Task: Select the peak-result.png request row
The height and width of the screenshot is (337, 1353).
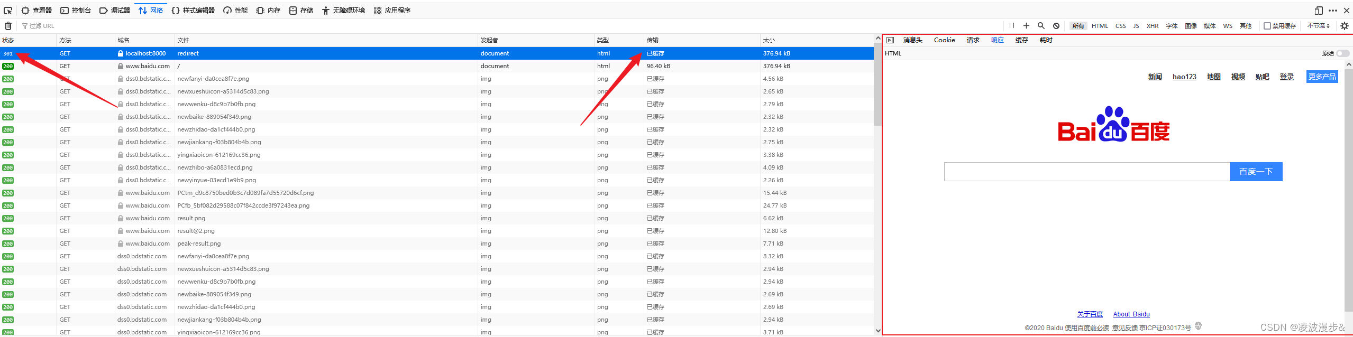Action: coord(437,244)
